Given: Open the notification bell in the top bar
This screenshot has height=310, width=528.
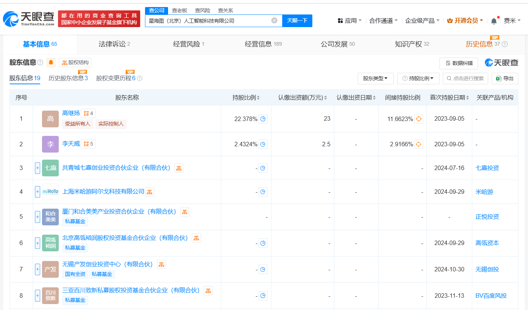Looking at the screenshot, I should 494,21.
